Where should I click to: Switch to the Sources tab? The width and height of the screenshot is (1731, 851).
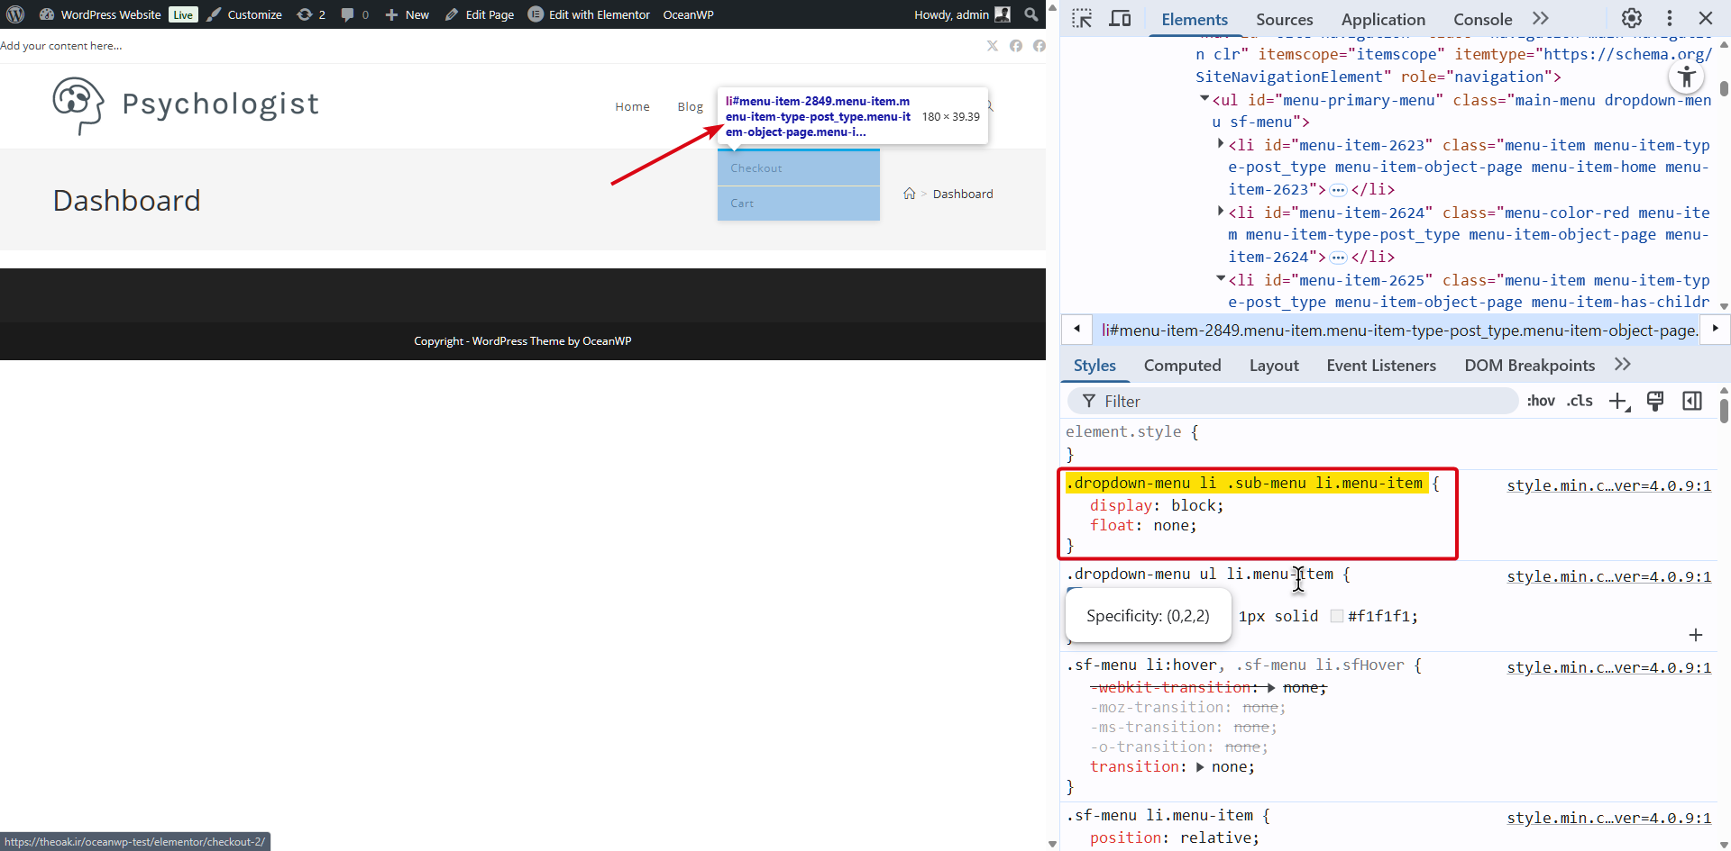pyautogui.click(x=1285, y=20)
